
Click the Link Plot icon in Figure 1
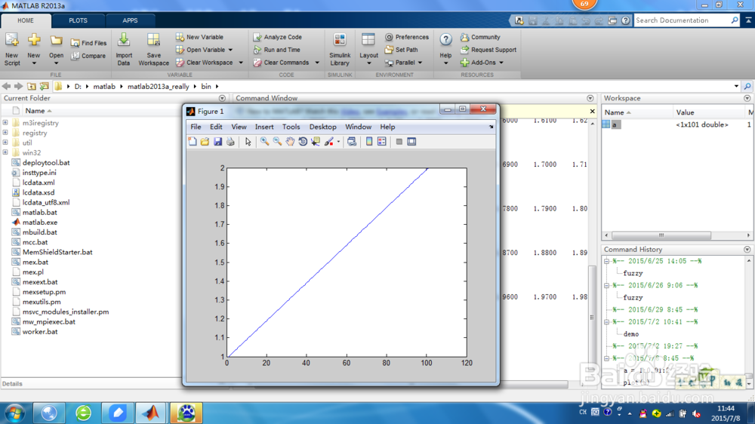coord(352,142)
